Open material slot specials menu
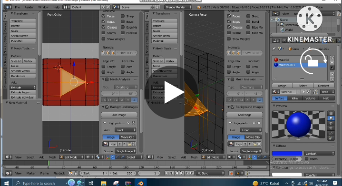This screenshot has width=342, height=186. (332, 68)
